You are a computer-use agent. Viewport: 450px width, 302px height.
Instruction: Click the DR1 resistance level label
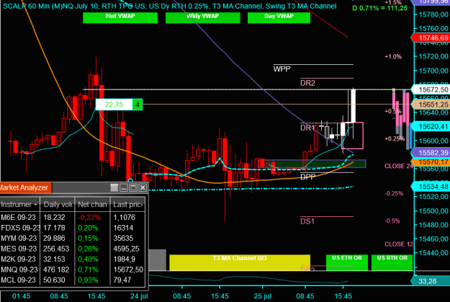coord(307,128)
